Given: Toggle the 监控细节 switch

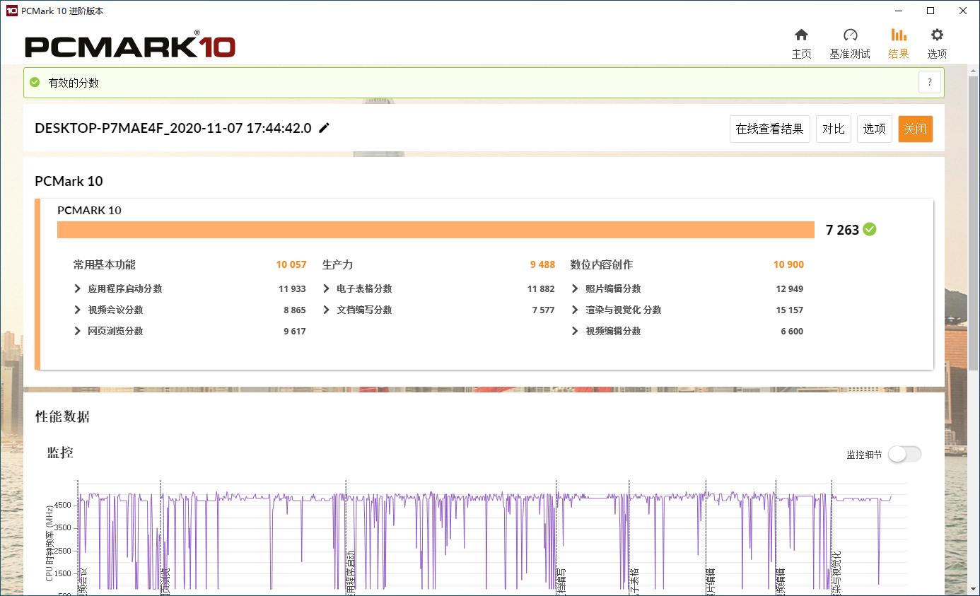Looking at the screenshot, I should pyautogui.click(x=904, y=455).
